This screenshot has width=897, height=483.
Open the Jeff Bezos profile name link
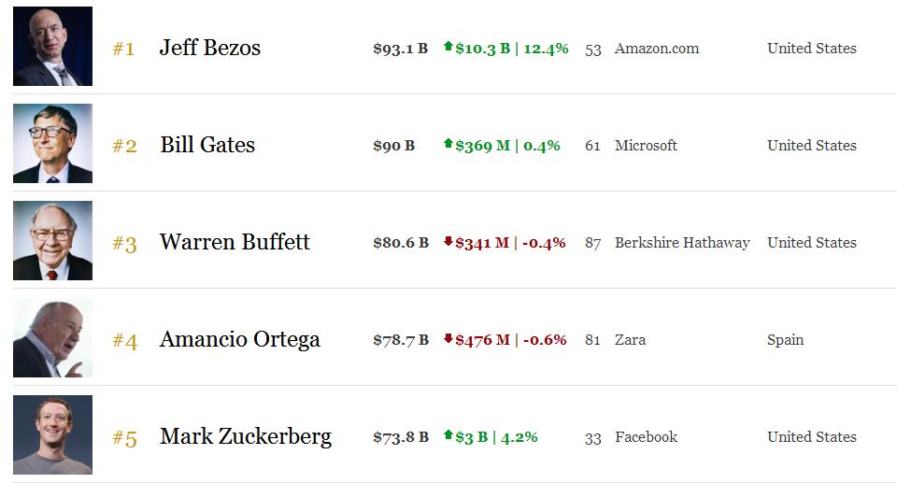pyautogui.click(x=209, y=48)
